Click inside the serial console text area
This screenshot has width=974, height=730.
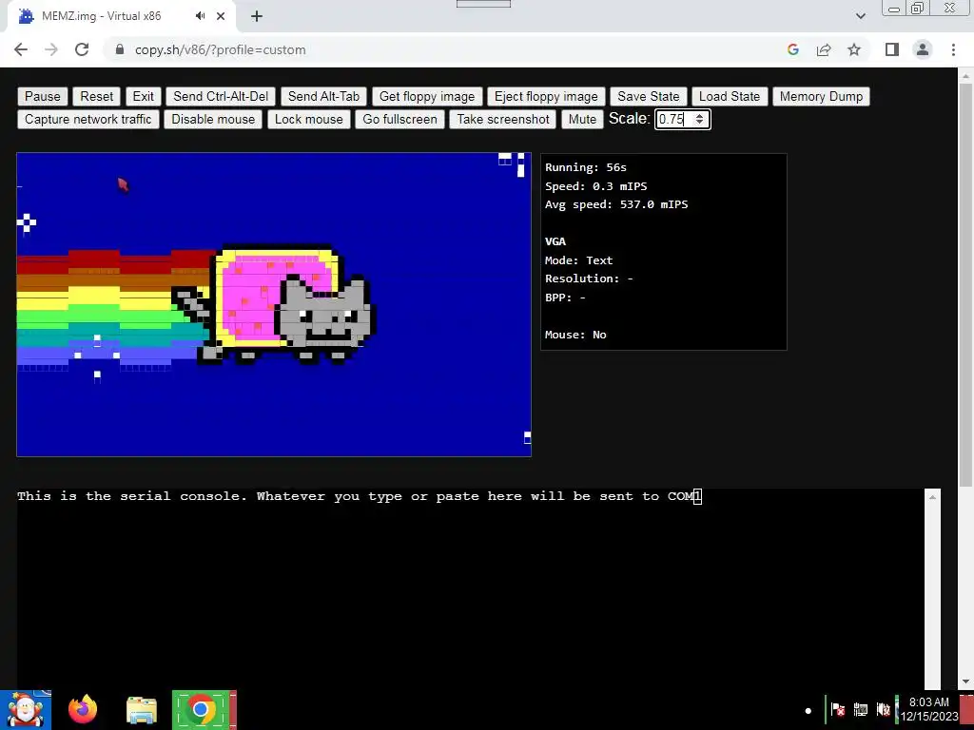click(x=470, y=588)
